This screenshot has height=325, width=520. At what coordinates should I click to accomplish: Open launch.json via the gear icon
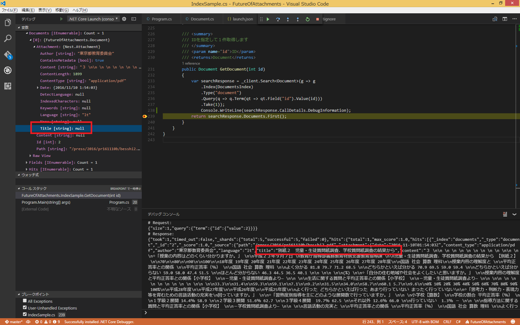pos(124,19)
